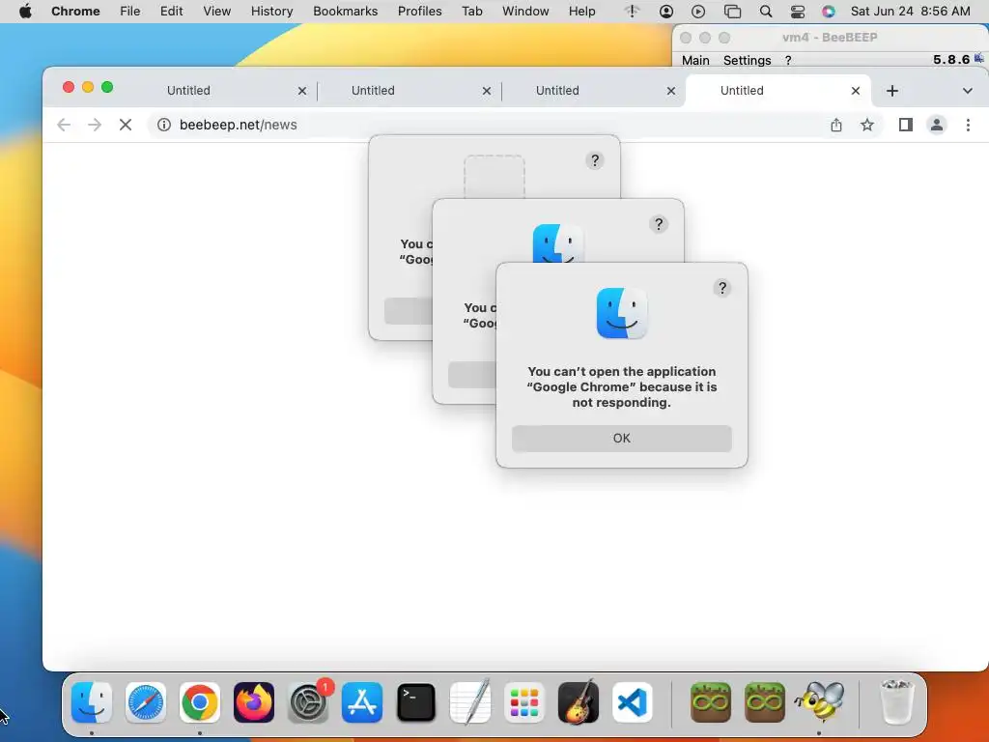This screenshot has height=742, width=989.
Task: Activate Siri from the menu bar
Action: [828, 12]
